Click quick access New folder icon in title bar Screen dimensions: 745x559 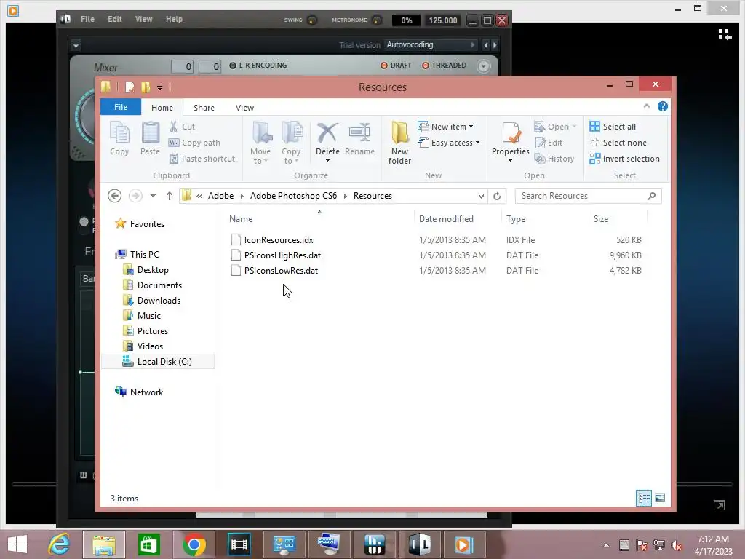click(146, 87)
